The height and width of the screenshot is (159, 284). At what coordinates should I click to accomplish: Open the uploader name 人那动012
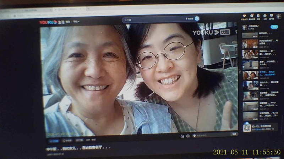pyautogui.click(x=253, y=26)
